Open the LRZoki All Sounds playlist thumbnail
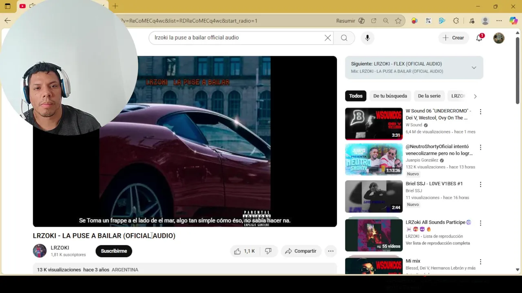The image size is (522, 293). point(374,235)
